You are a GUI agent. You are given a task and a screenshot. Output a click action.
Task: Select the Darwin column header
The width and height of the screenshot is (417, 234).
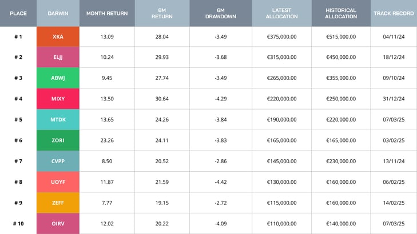58,13
